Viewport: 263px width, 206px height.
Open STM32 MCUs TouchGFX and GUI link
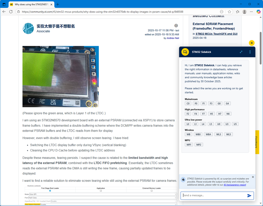coord(216,34)
